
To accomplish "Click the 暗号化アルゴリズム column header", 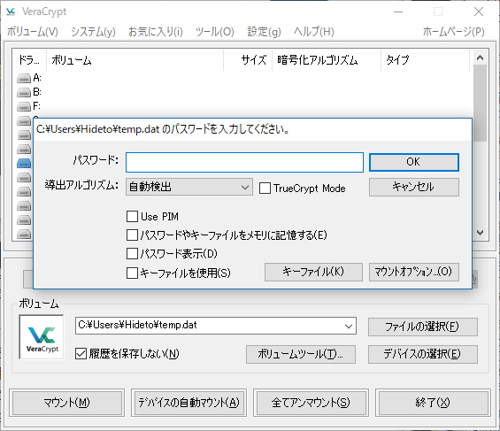I will 327,60.
